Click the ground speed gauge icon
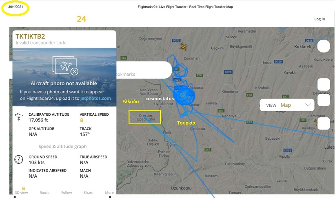 [x=19, y=159]
